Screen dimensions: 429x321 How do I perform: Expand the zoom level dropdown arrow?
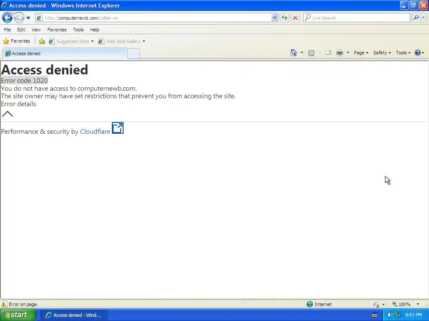418,304
